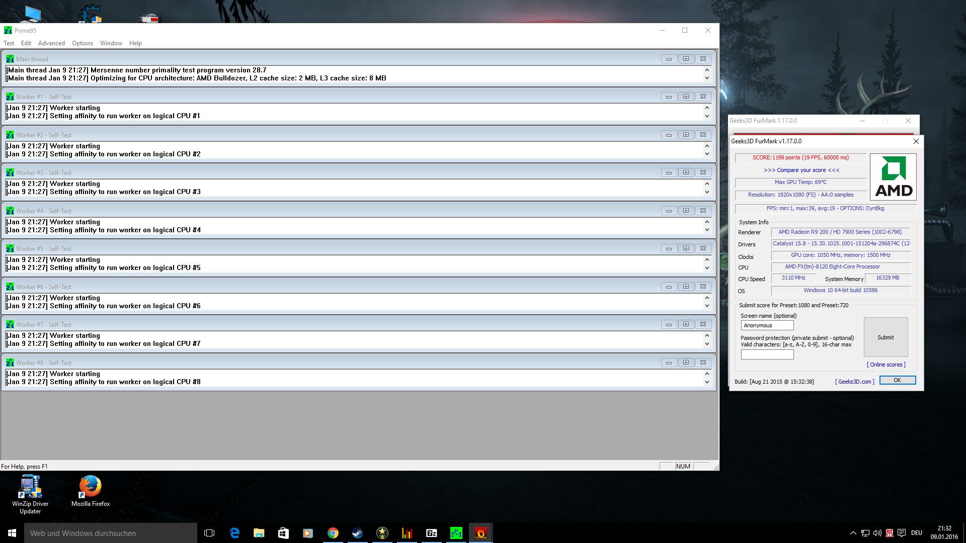The height and width of the screenshot is (543, 966).
Task: Expand the hidden system tray icons
Action: [x=853, y=533]
